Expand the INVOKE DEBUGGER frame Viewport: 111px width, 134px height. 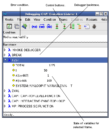point(5,50)
